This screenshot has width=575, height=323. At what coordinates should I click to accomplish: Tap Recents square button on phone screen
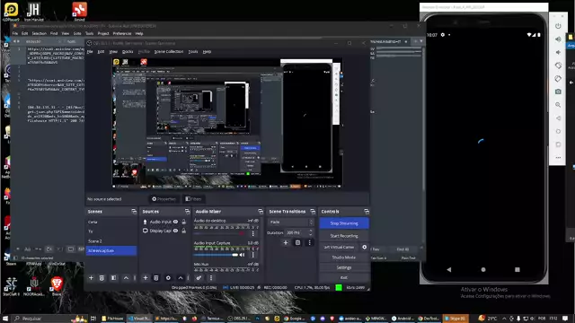click(517, 269)
